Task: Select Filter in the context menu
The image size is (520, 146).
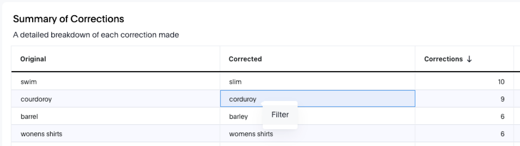Action: click(280, 115)
